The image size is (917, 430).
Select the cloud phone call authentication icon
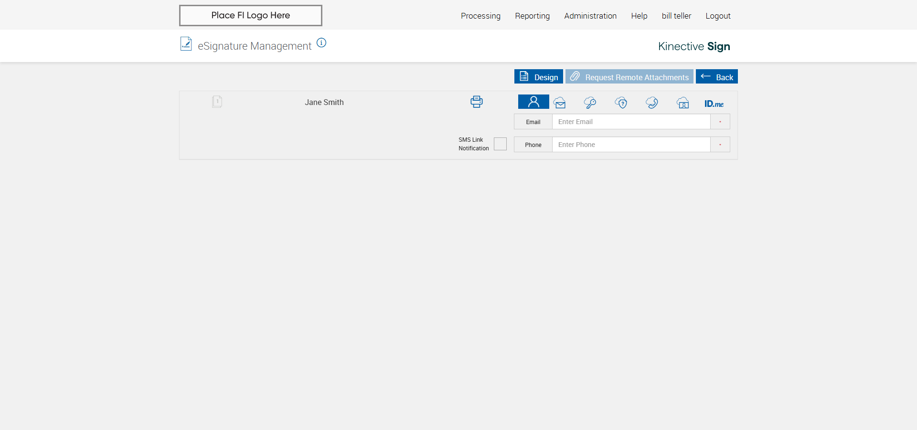click(x=652, y=103)
